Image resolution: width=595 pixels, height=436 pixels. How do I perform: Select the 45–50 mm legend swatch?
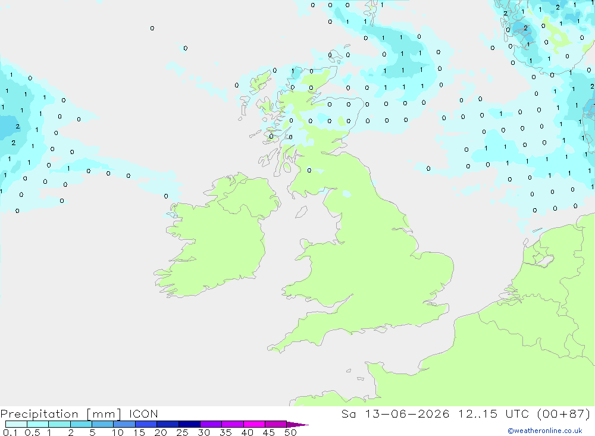[x=275, y=424]
